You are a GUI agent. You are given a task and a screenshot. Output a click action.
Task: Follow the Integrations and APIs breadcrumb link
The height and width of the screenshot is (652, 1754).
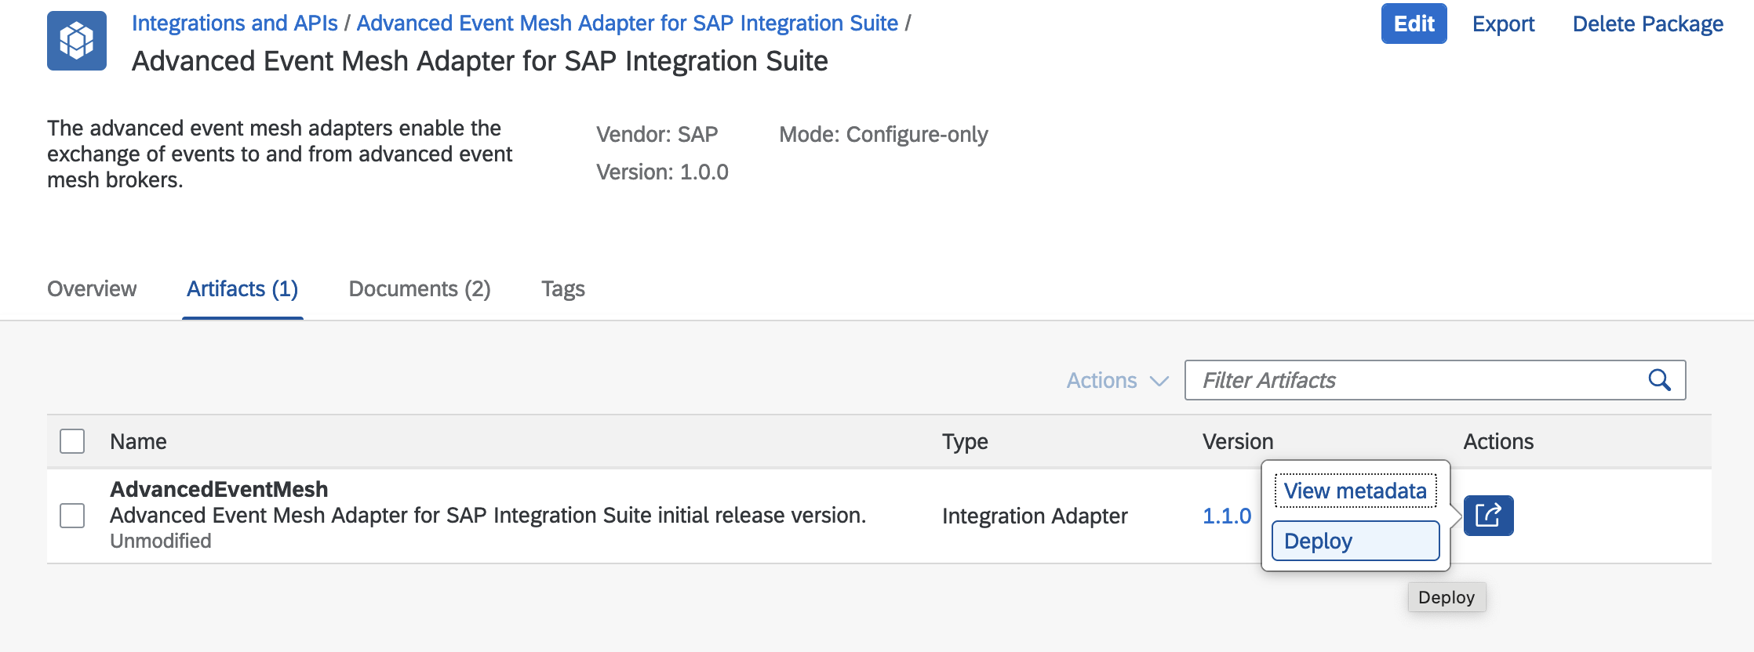click(235, 23)
